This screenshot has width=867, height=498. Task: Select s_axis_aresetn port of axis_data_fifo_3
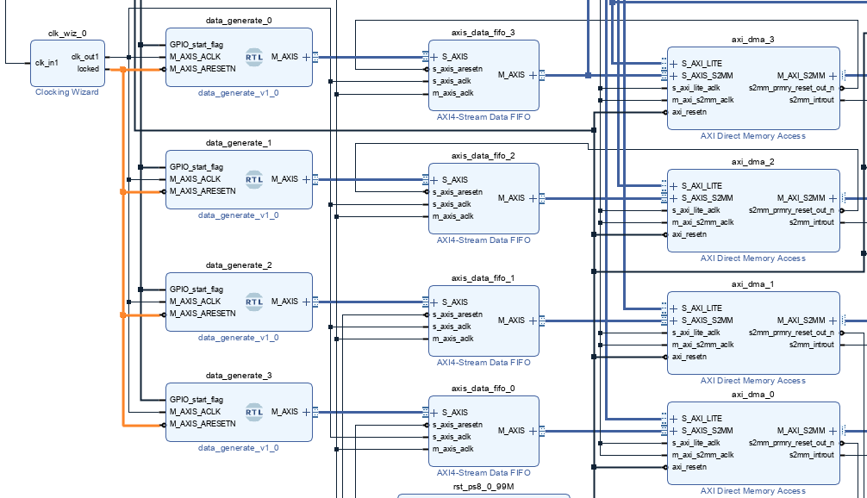click(458, 69)
